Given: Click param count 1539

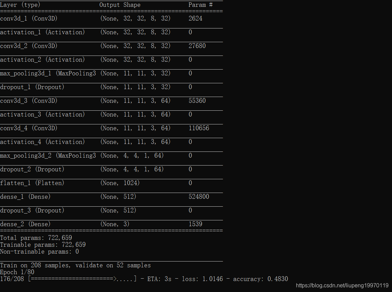Looking at the screenshot, I should (195, 224).
